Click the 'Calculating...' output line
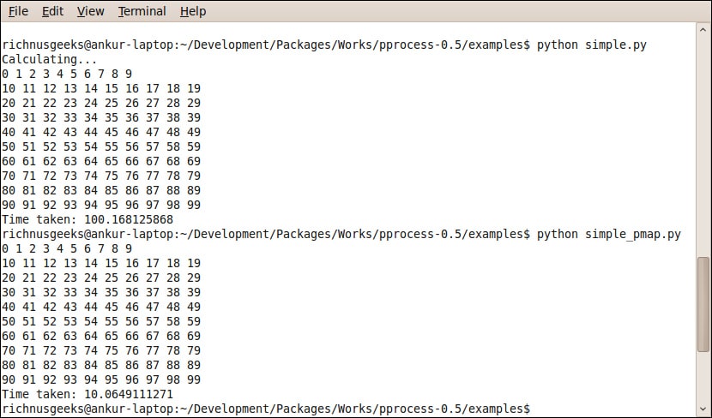Image resolution: width=712 pixels, height=418 pixels. pyautogui.click(x=50, y=59)
